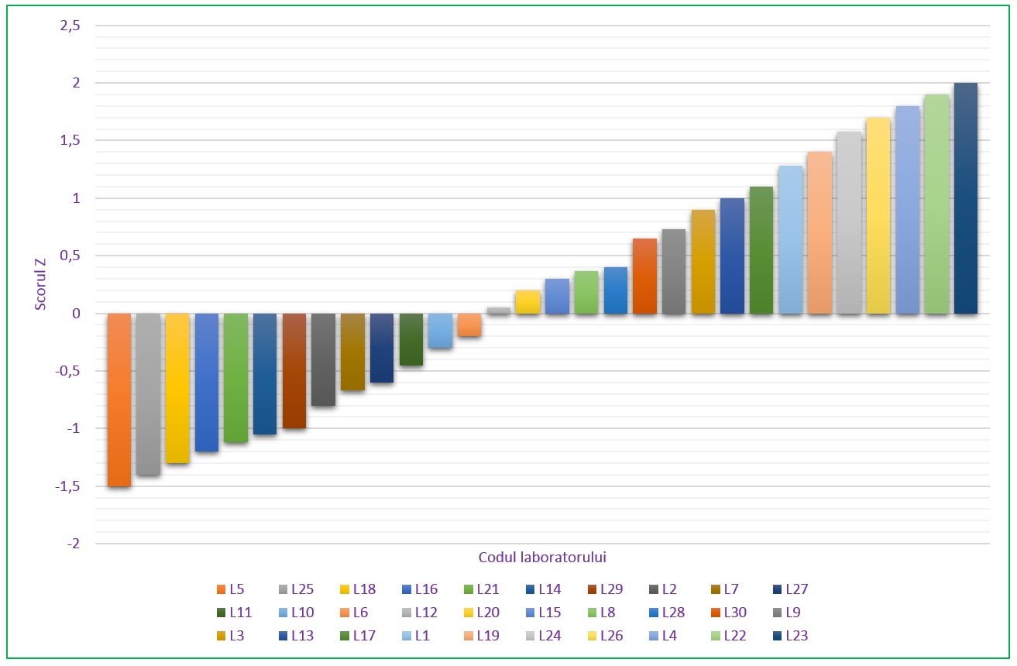This screenshot has width=1017, height=666.
Task: Select legend entry L21
Action: point(482,590)
